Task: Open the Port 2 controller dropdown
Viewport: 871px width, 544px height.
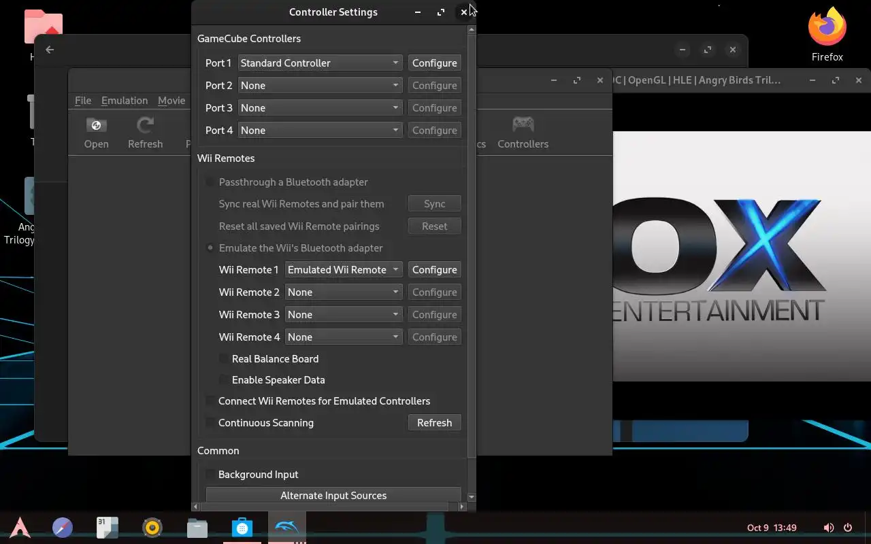Action: [320, 86]
